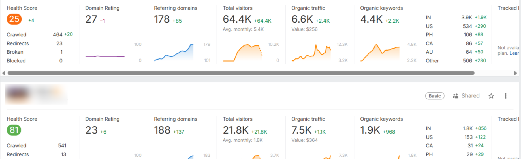Open the first project's Organic keywords chart
Image resolution: width=521 pixels, height=159 pixels.
[380, 53]
